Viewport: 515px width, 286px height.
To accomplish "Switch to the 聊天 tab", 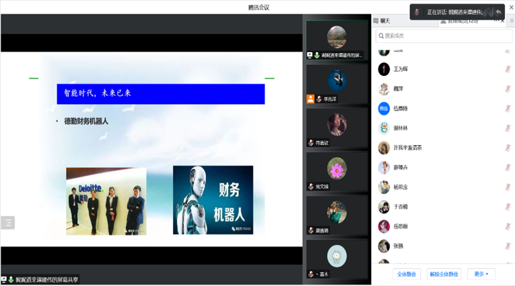I will click(x=385, y=21).
